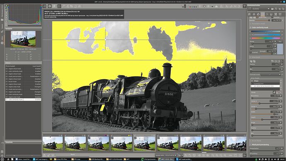Click the first area mode icon
The height and width of the screenshot is (161, 286).
272,61
